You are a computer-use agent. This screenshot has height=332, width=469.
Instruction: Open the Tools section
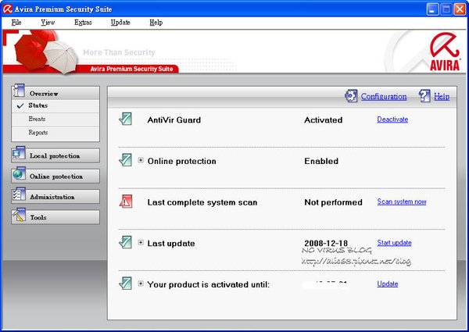55,217
